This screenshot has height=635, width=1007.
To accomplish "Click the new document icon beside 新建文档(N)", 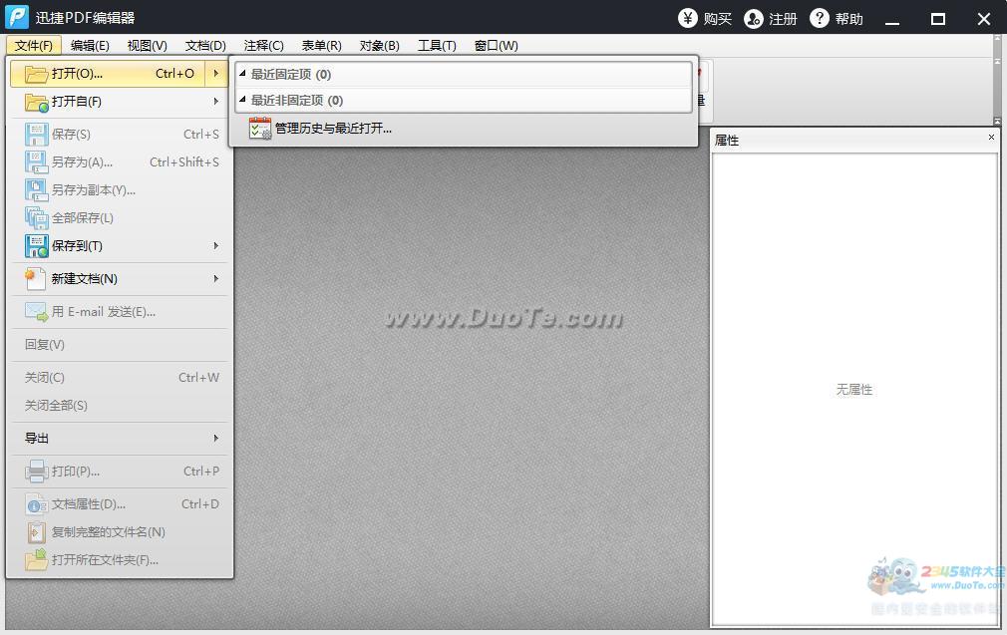I will point(35,279).
